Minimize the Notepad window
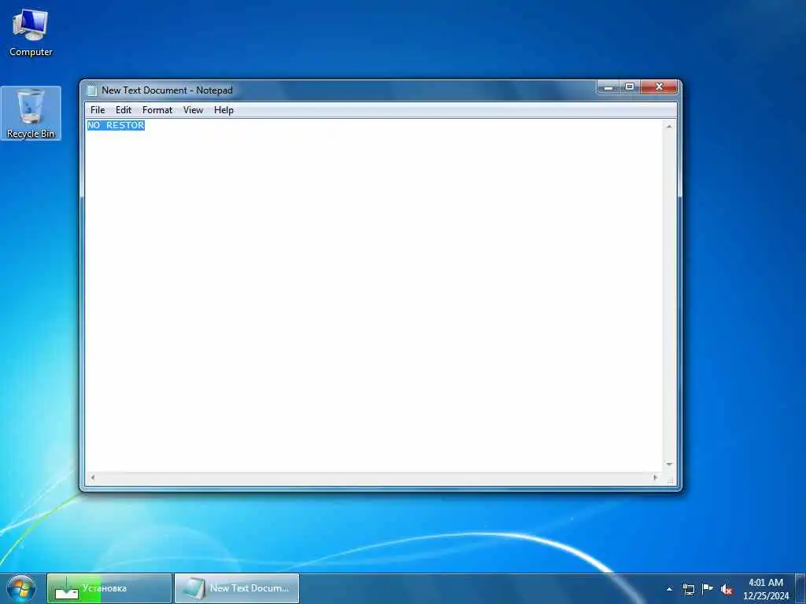This screenshot has width=806, height=604. point(608,87)
